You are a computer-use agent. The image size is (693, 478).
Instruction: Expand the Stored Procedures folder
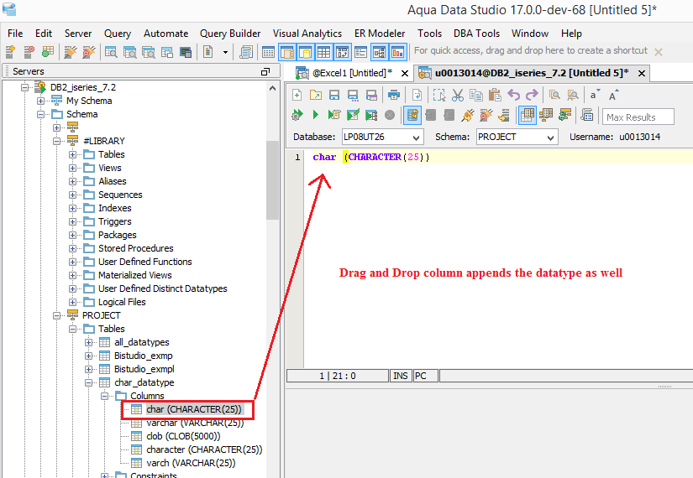point(72,248)
